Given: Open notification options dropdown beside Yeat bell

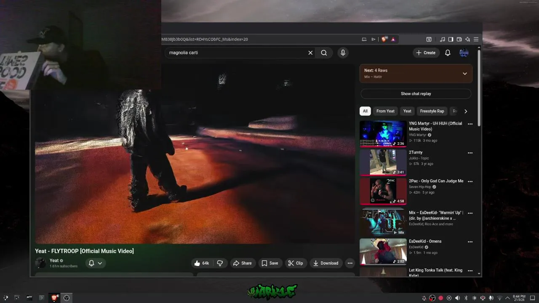Looking at the screenshot, I should (100, 263).
